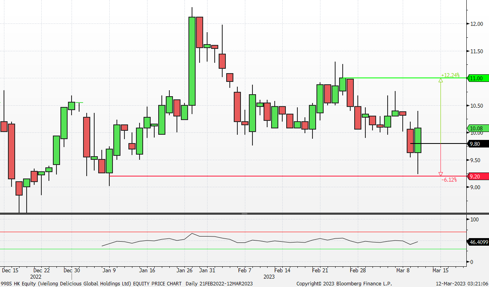Click the green 11.00 target price tag
Viewport: 489px width, 287px height.
[x=477, y=78]
